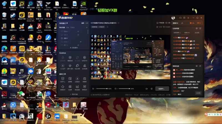Open the Origin desktop shortcut
This screenshot has width=222, height=124.
tap(39, 39)
